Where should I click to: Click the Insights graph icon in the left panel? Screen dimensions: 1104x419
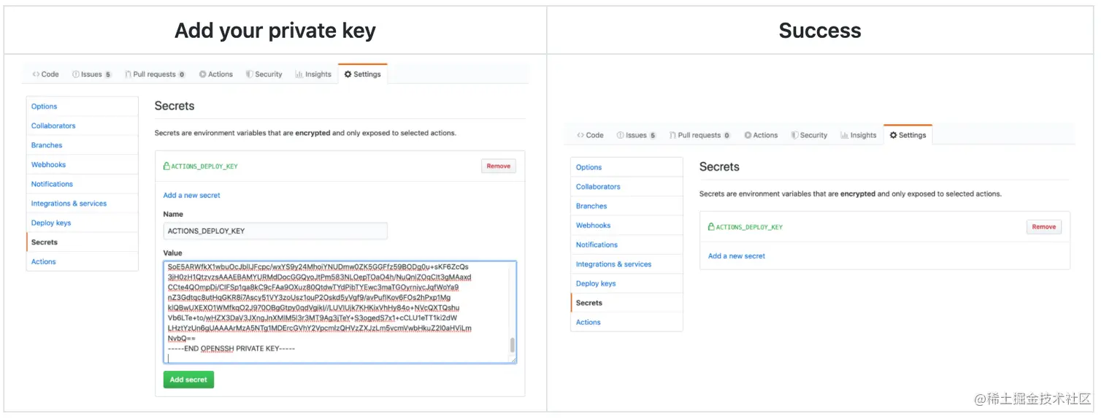pyautogui.click(x=299, y=74)
